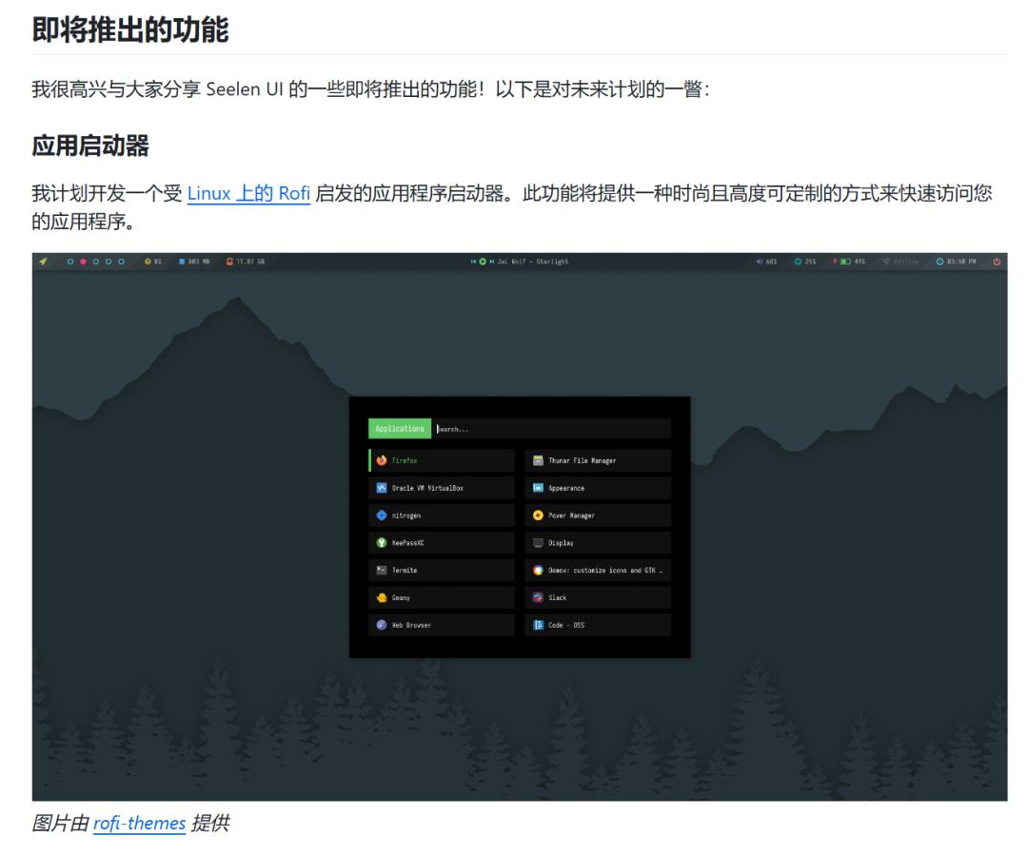Open Oomox icon and GTK customizer
Image resolution: width=1028 pixels, height=856 pixels.
pyautogui.click(x=603, y=570)
